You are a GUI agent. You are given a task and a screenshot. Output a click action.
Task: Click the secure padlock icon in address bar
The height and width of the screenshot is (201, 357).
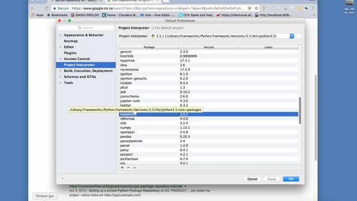point(55,8)
